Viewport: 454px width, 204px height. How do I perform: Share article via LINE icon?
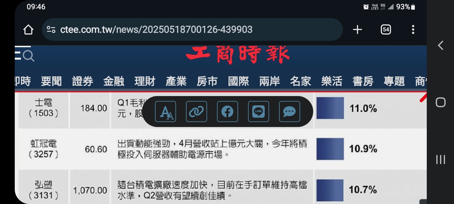pos(258,112)
